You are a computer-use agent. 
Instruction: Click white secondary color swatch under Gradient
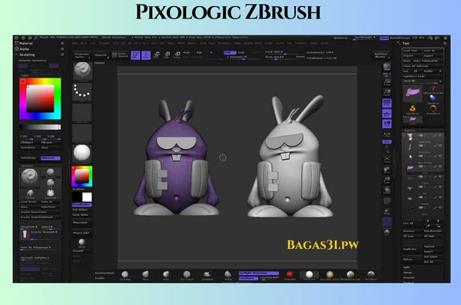[x=87, y=197]
